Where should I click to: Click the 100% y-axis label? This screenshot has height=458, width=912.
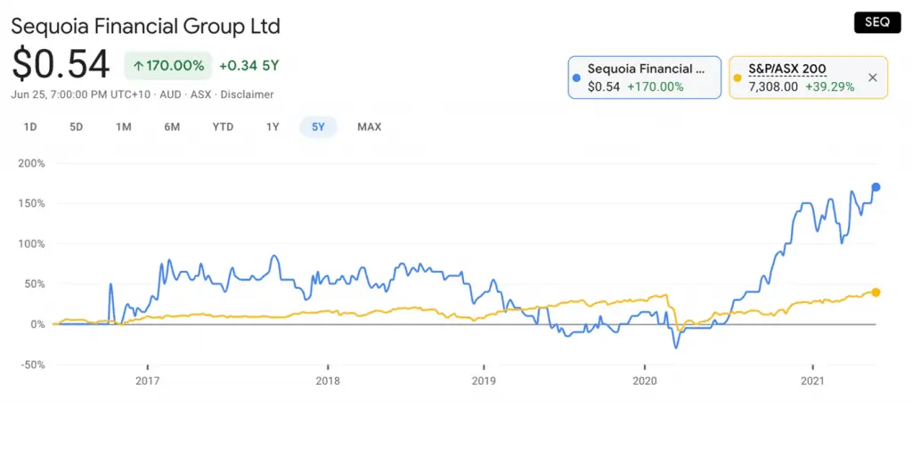pos(31,244)
